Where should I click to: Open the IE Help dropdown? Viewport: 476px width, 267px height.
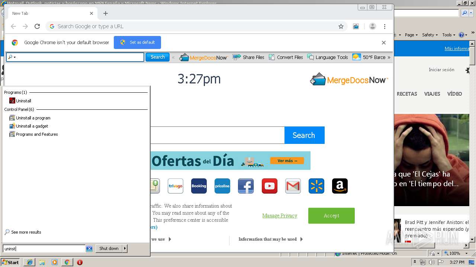pos(463,35)
